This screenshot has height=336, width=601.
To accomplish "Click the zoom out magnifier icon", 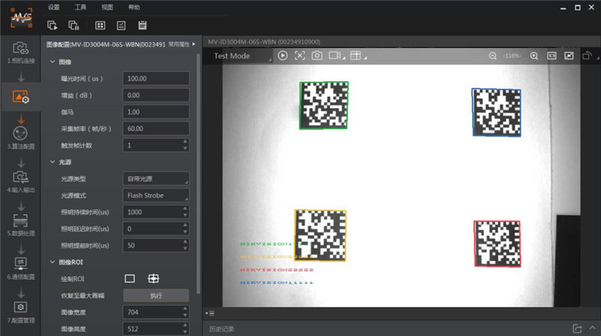I will (493, 56).
